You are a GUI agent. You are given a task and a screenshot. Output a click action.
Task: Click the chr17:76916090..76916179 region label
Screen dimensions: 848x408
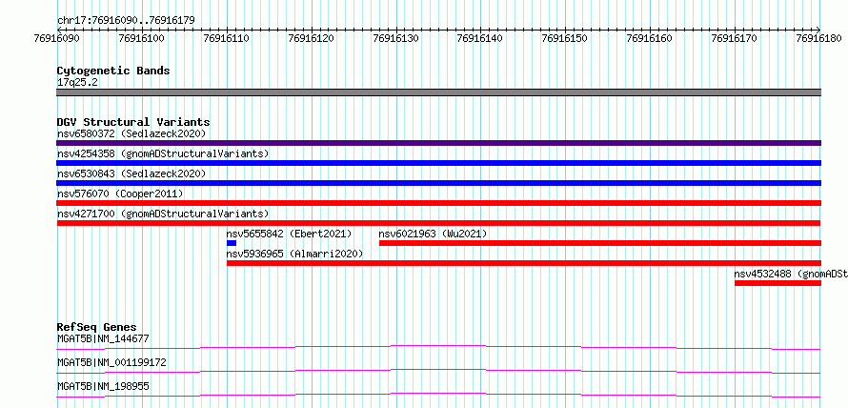126,21
